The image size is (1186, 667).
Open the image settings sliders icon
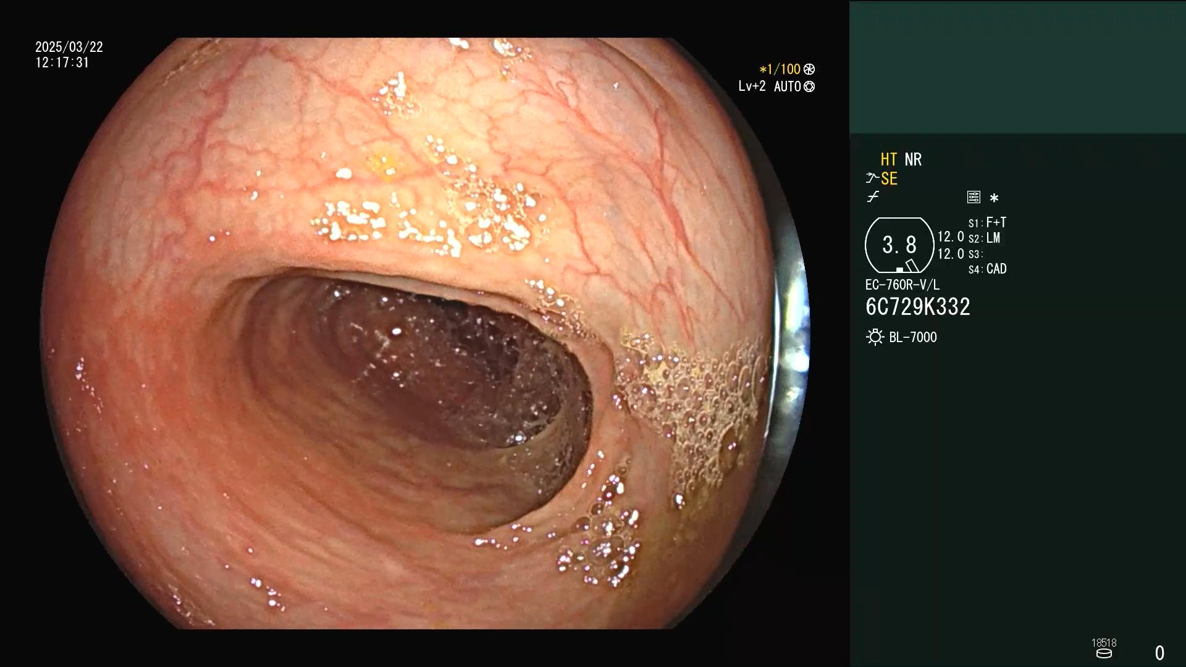coord(974,197)
